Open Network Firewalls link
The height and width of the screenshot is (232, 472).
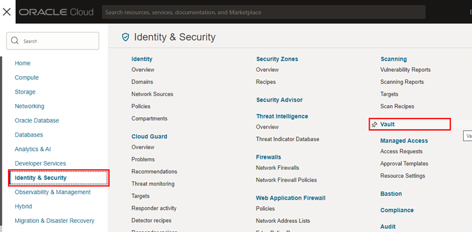278,168
